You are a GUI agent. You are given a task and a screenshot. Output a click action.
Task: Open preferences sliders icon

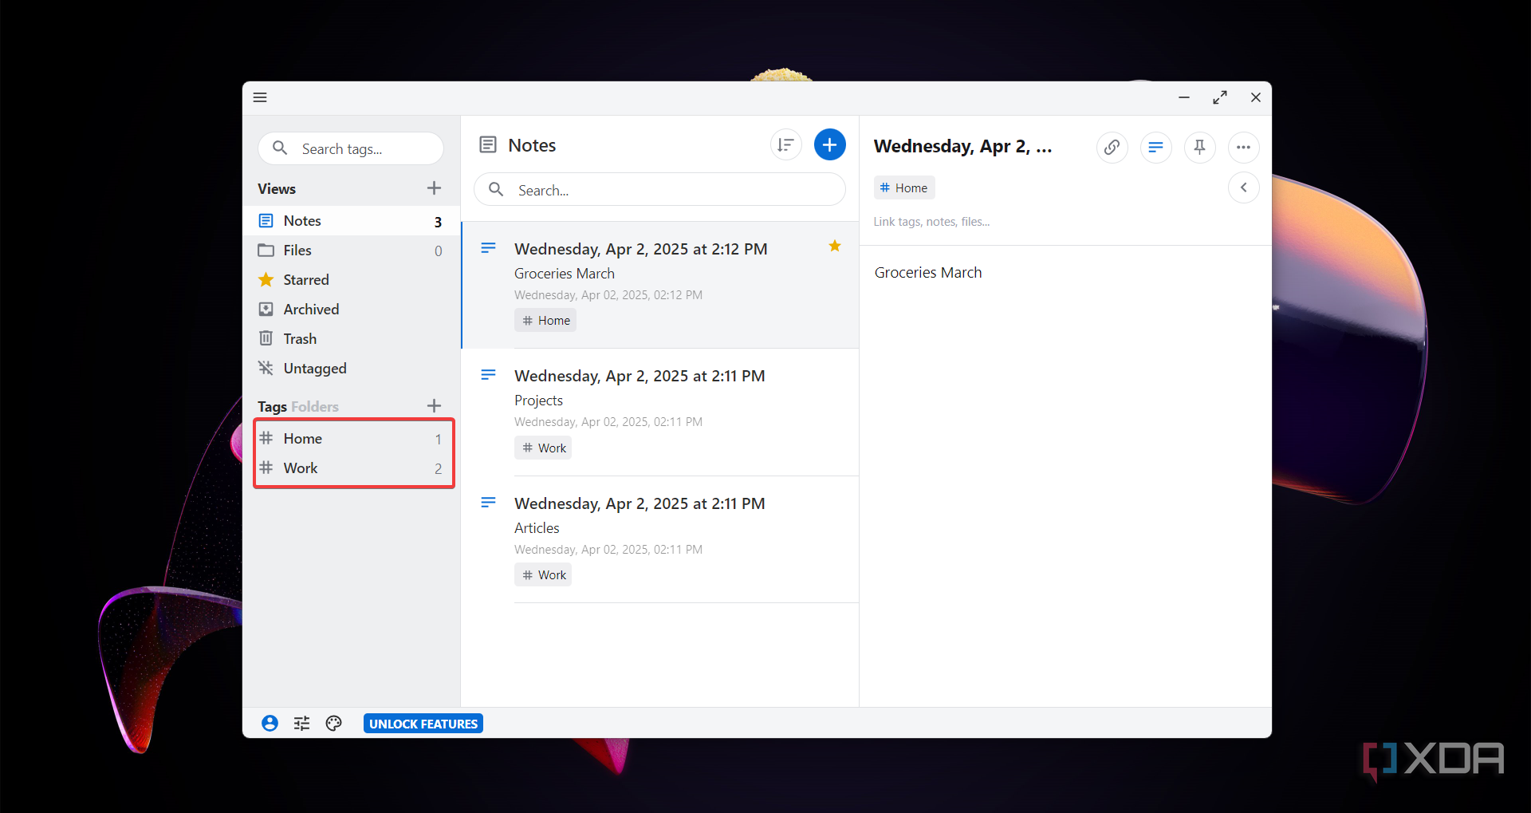(301, 724)
